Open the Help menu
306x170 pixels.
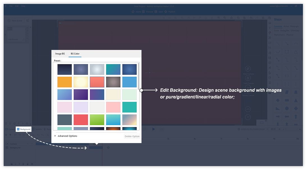coord(23,6)
